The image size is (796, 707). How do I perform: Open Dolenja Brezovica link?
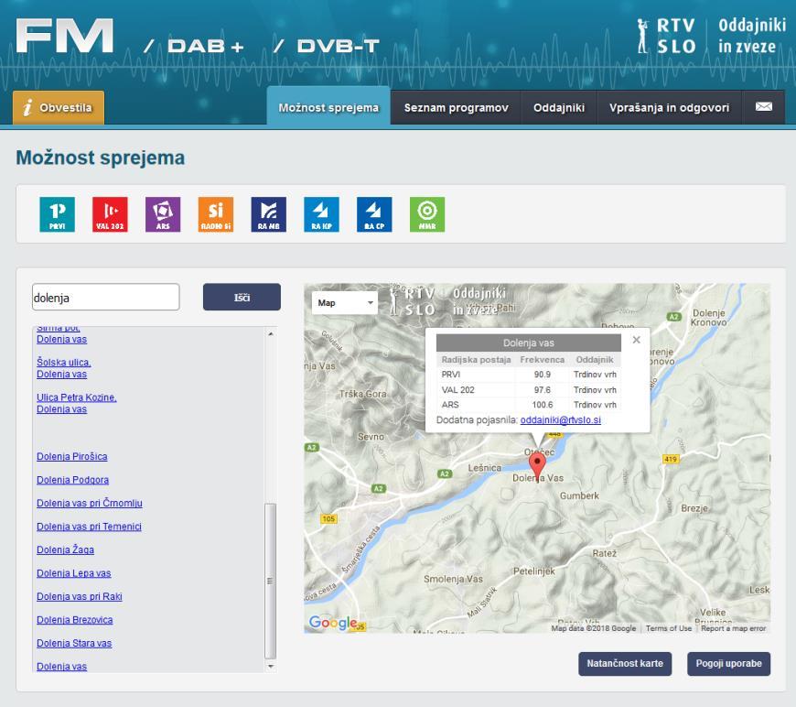(x=75, y=620)
